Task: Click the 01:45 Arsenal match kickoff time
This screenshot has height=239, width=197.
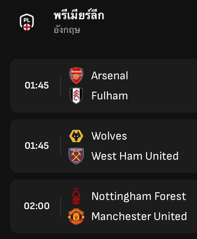Action: tap(37, 85)
